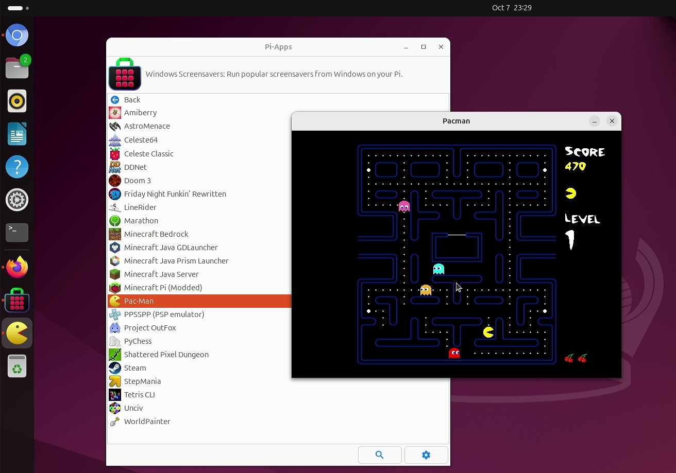Select the Amiberry app icon
Image resolution: width=676 pixels, height=473 pixels.
pos(115,113)
